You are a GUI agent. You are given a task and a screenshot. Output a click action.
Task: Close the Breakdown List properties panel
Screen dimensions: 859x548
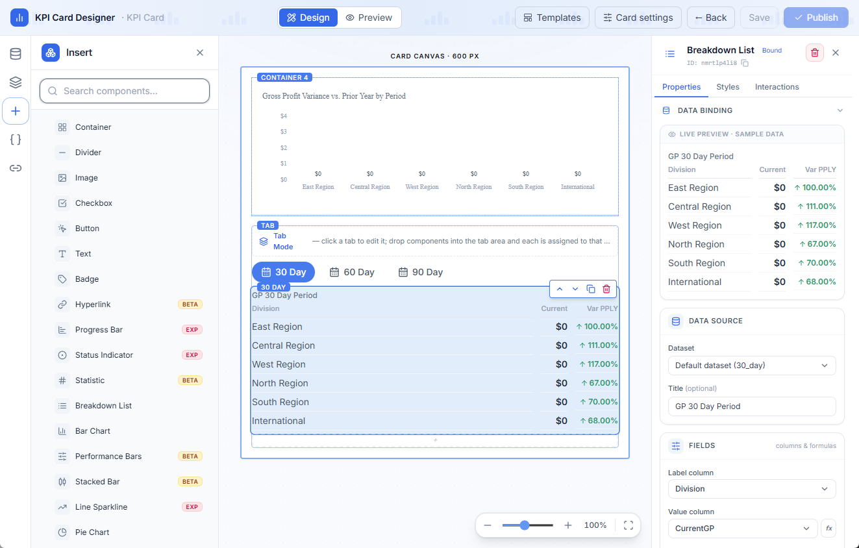[x=836, y=53]
